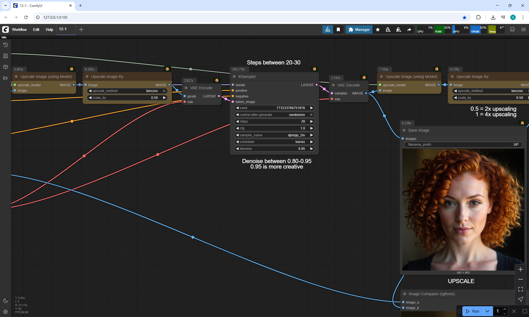Toggle dark theme moon icon
This screenshot has height=317, width=529.
coord(5,301)
